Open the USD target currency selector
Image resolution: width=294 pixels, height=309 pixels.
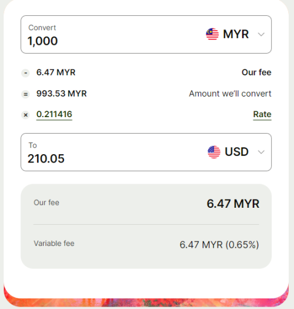pyautogui.click(x=236, y=152)
